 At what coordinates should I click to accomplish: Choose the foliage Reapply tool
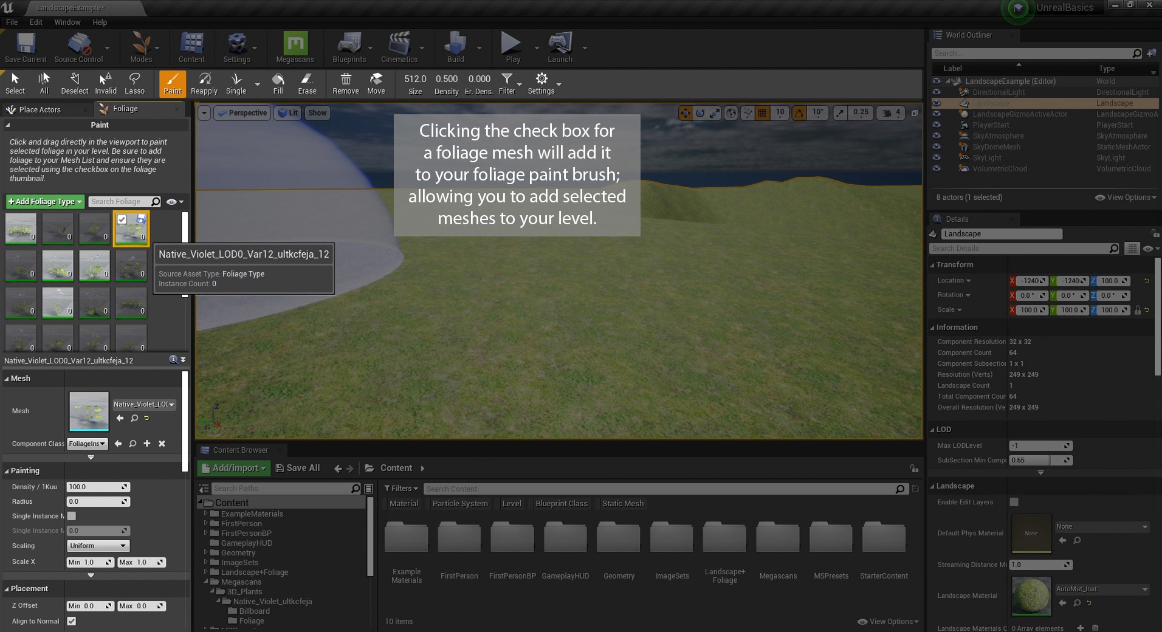(x=204, y=84)
